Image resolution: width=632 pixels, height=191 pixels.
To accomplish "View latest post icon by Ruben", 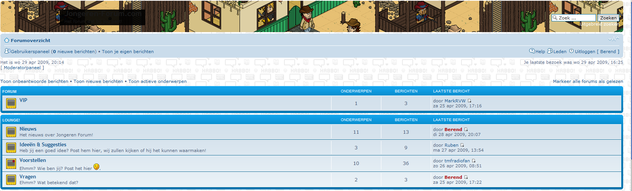I will pyautogui.click(x=462, y=145).
